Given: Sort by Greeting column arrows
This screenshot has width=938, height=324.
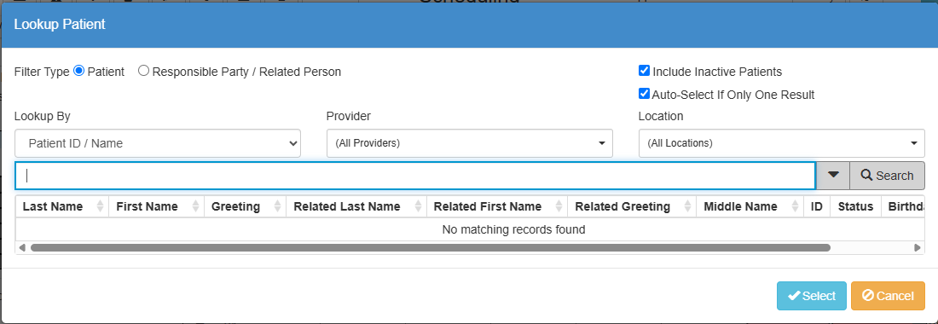Looking at the screenshot, I should (x=278, y=206).
